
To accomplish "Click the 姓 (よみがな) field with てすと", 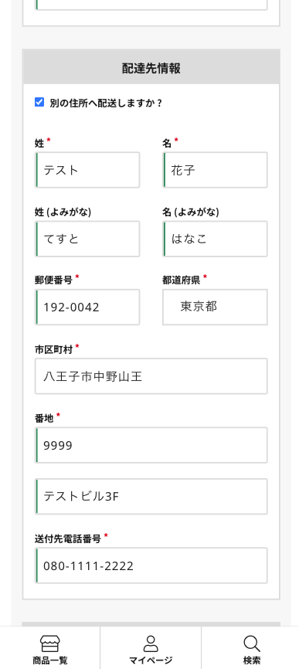I will [87, 239].
